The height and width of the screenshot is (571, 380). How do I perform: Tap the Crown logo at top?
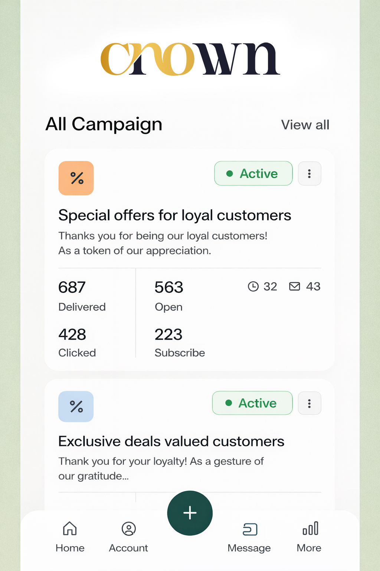190,59
